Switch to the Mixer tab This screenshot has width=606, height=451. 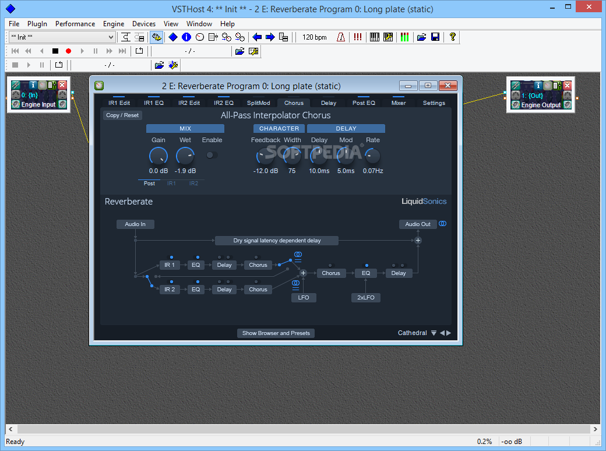point(399,103)
